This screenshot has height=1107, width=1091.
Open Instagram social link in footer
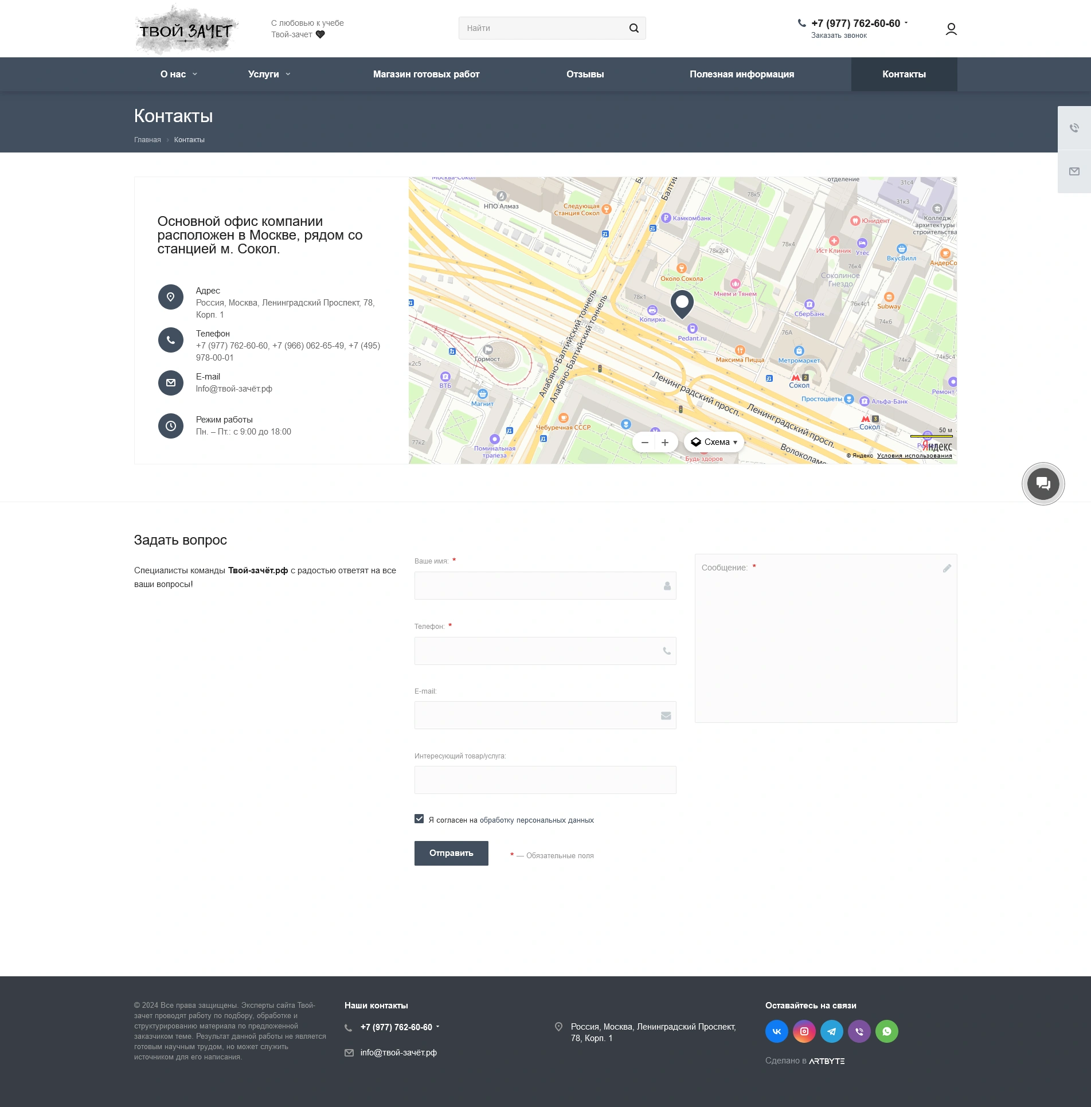tap(804, 1031)
